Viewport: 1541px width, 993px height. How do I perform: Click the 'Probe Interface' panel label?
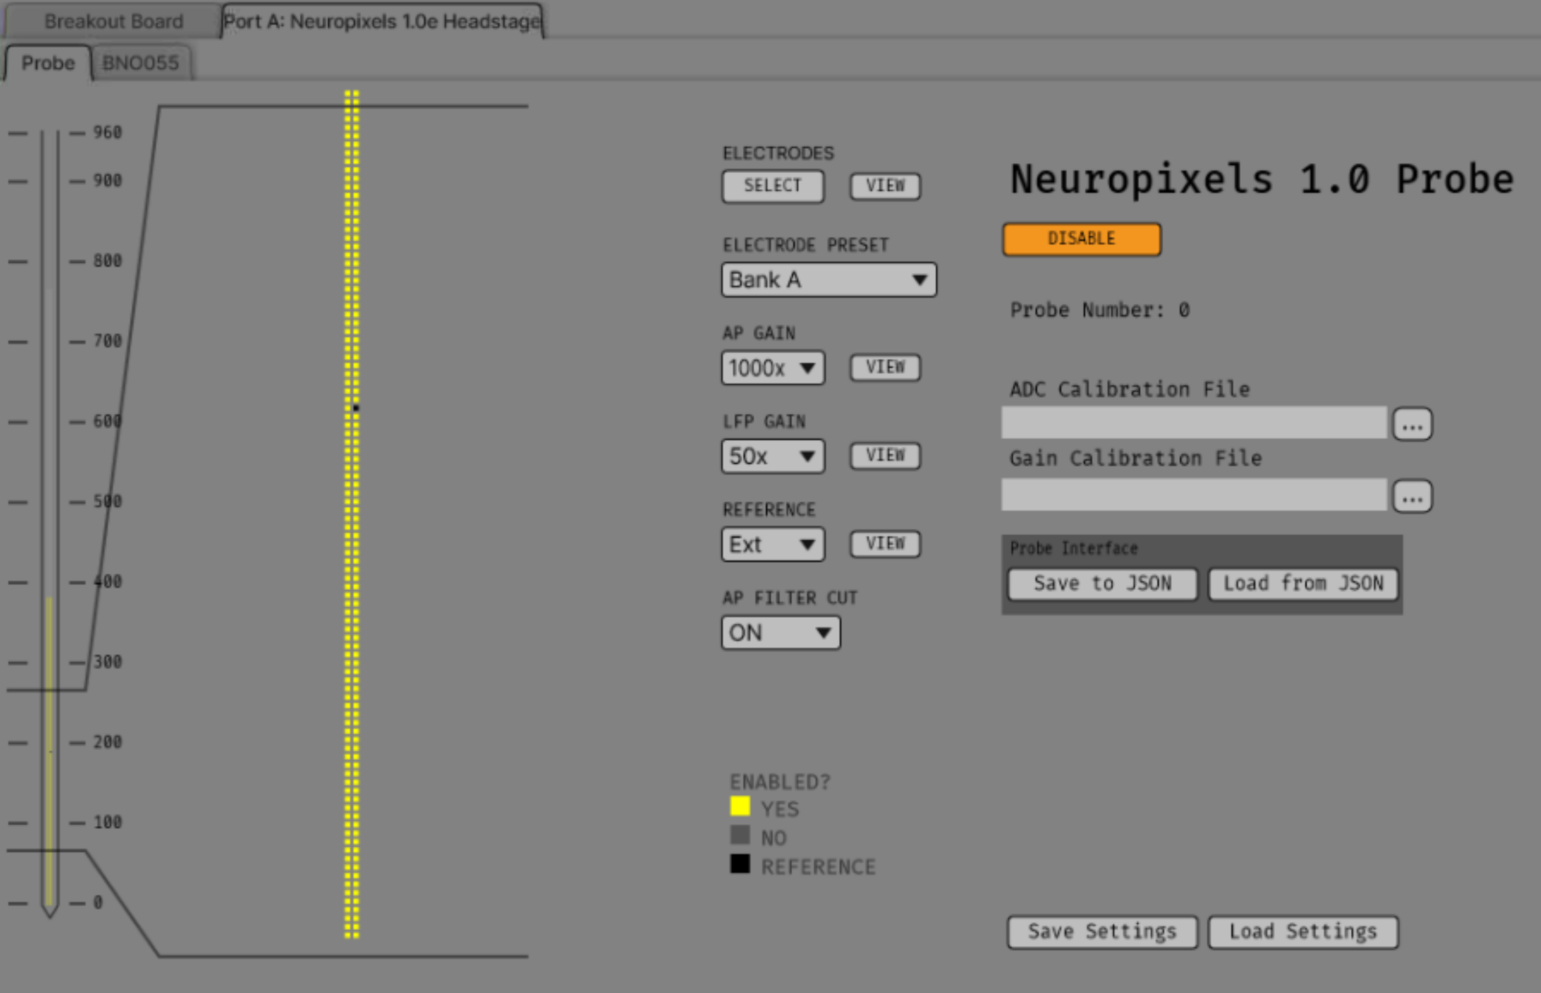coord(1073,549)
